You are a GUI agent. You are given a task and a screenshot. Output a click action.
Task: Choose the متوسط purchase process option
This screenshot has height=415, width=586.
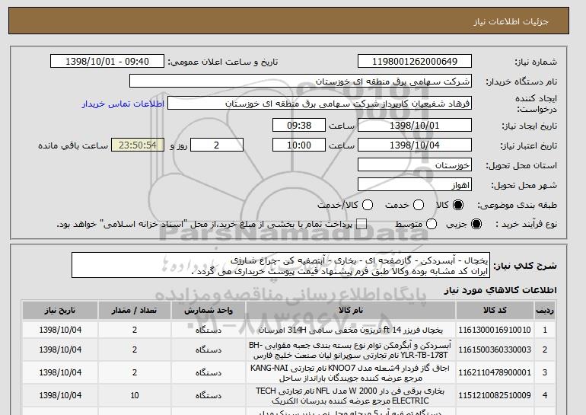click(x=432, y=224)
